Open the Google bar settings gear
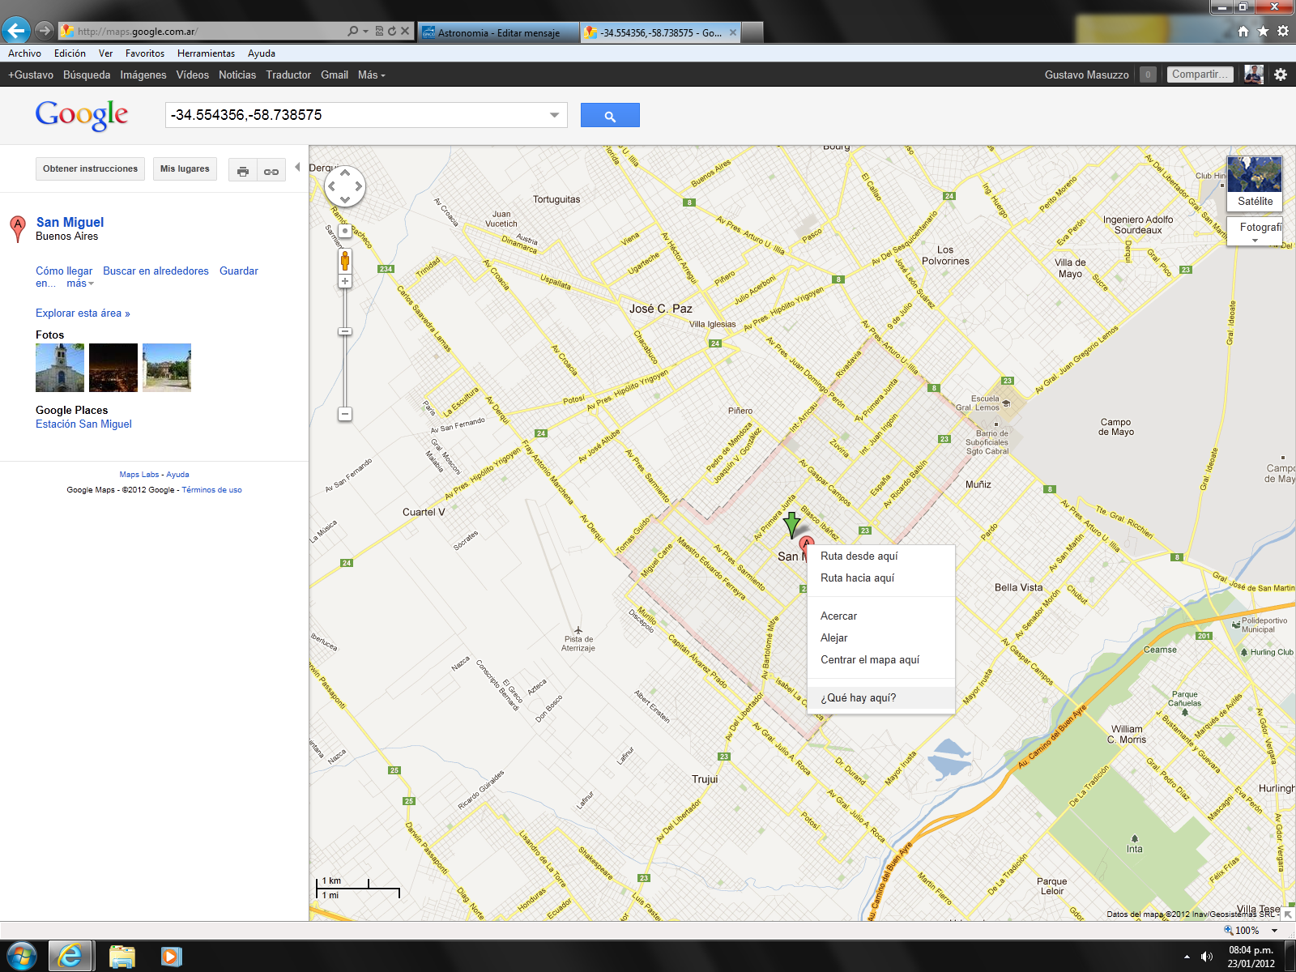This screenshot has width=1296, height=972. coord(1281,75)
